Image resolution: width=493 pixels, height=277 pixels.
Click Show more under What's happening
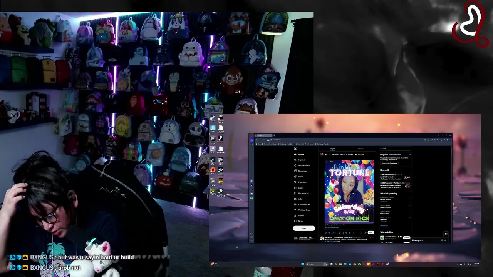tap(384, 226)
